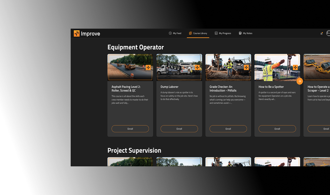330x195 pixels.
Task: Select the Course Library tab
Action: [x=198, y=33]
